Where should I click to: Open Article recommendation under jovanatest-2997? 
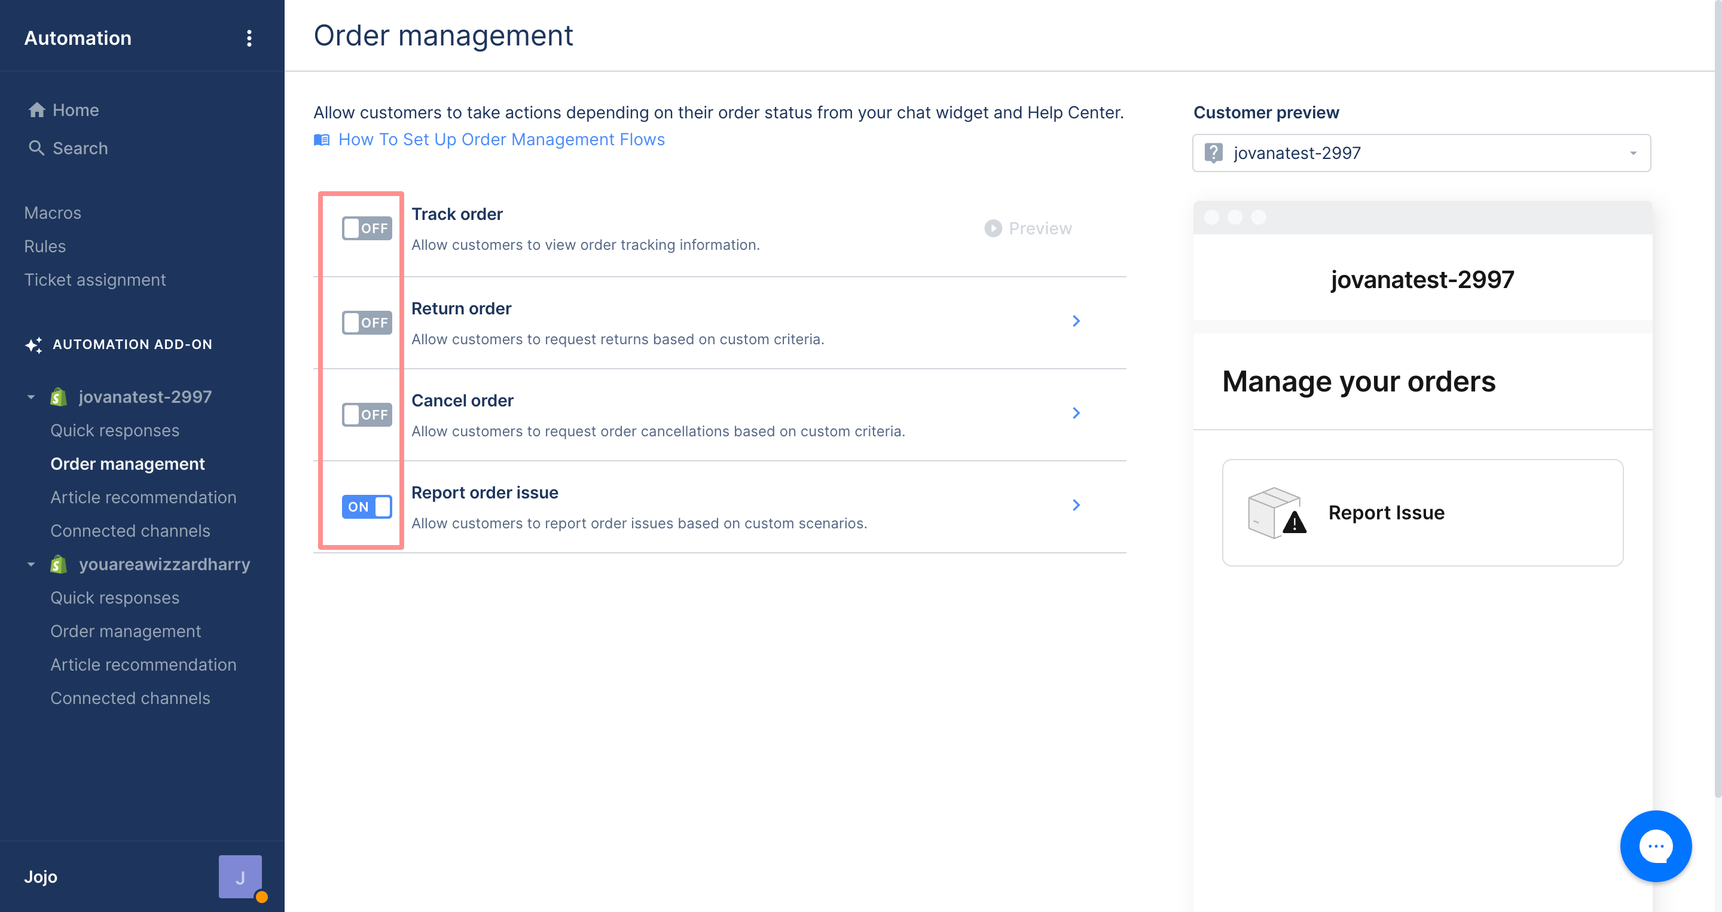click(x=143, y=497)
